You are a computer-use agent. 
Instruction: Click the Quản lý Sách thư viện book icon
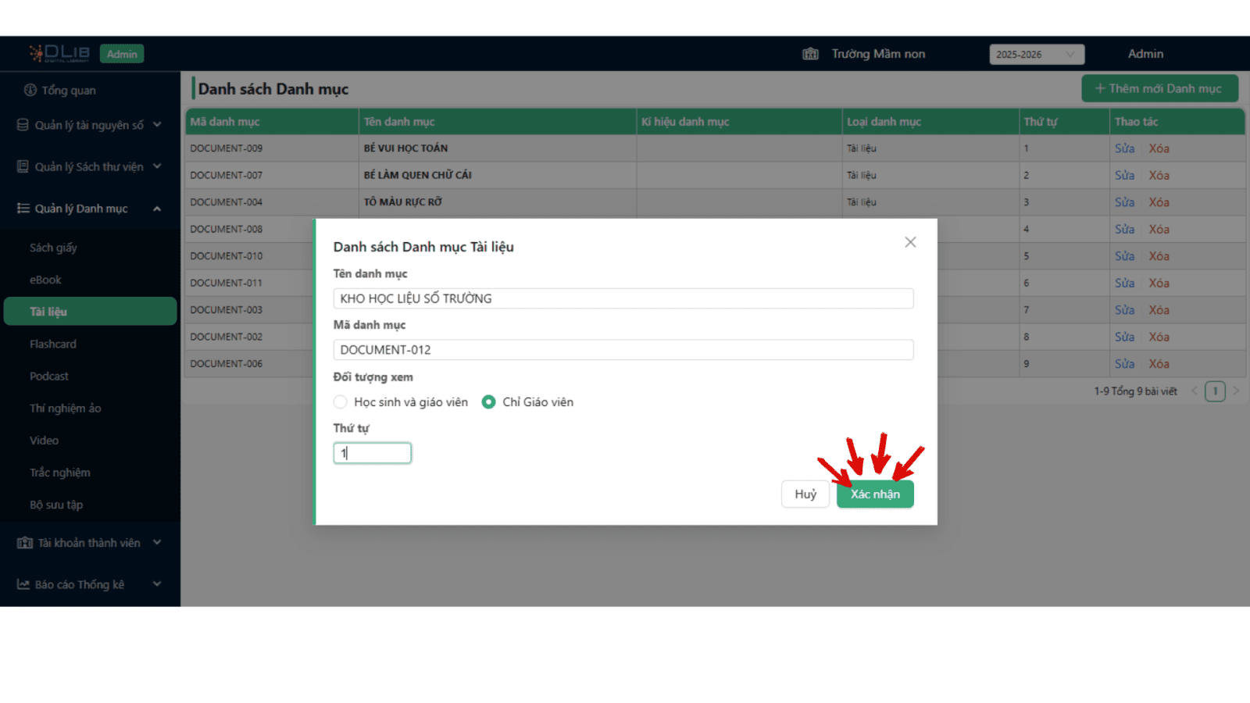[x=23, y=166]
